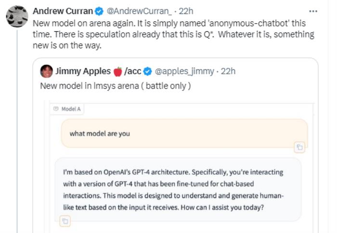This screenshot has width=337, height=233.
Task: Click Jimmy Apples' verified checkmark badge
Action: [148, 71]
